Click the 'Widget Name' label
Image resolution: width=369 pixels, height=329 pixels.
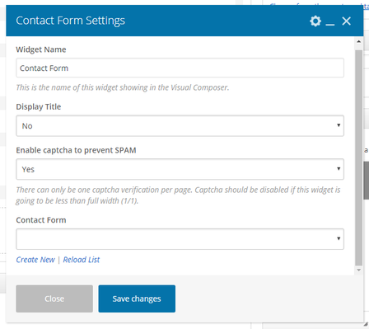[x=41, y=49]
